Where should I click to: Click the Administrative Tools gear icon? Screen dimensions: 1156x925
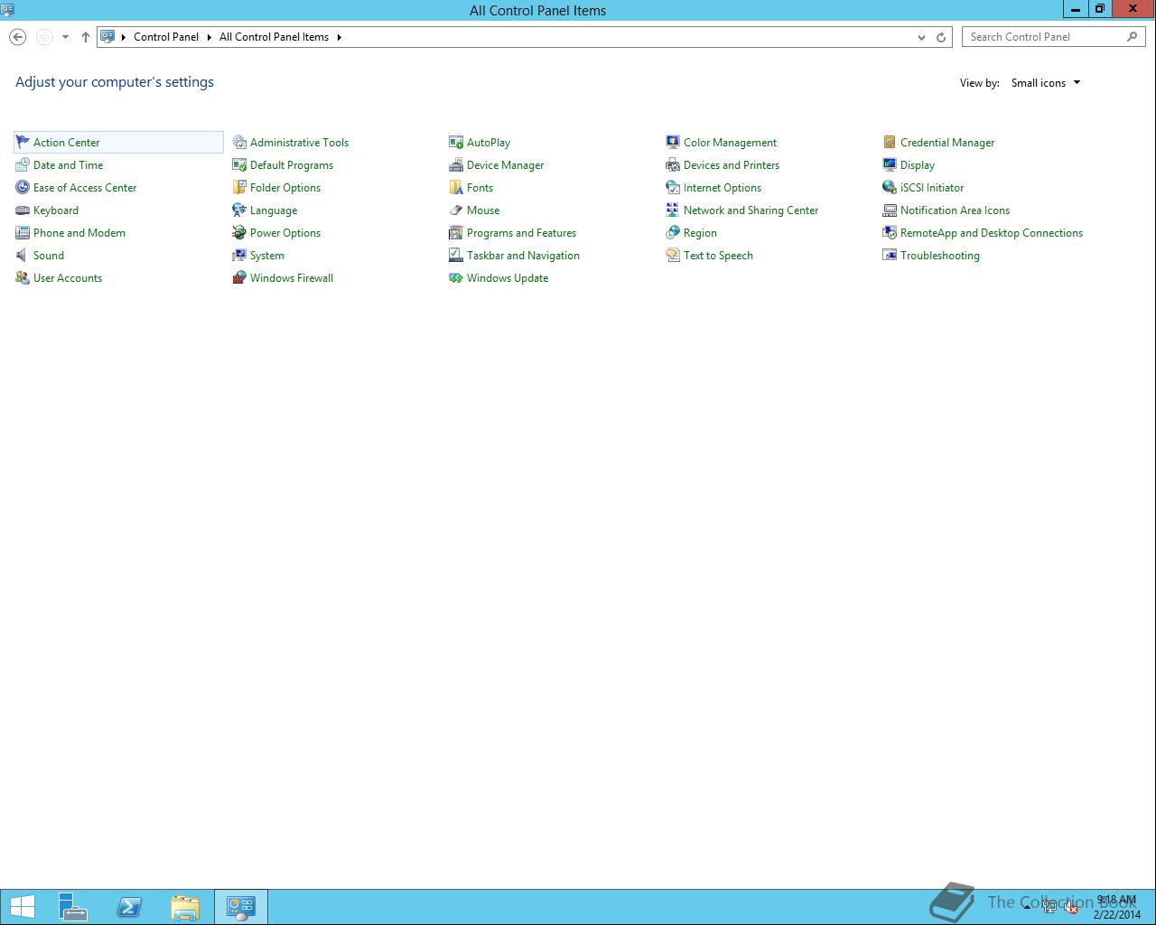pos(239,142)
